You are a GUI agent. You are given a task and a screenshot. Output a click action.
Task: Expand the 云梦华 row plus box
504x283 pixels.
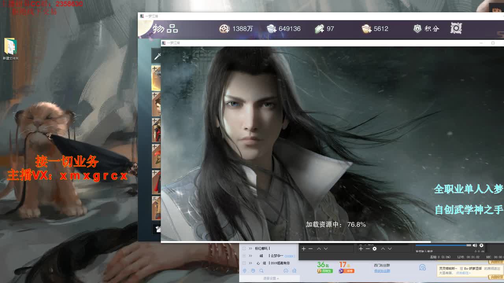point(244,256)
